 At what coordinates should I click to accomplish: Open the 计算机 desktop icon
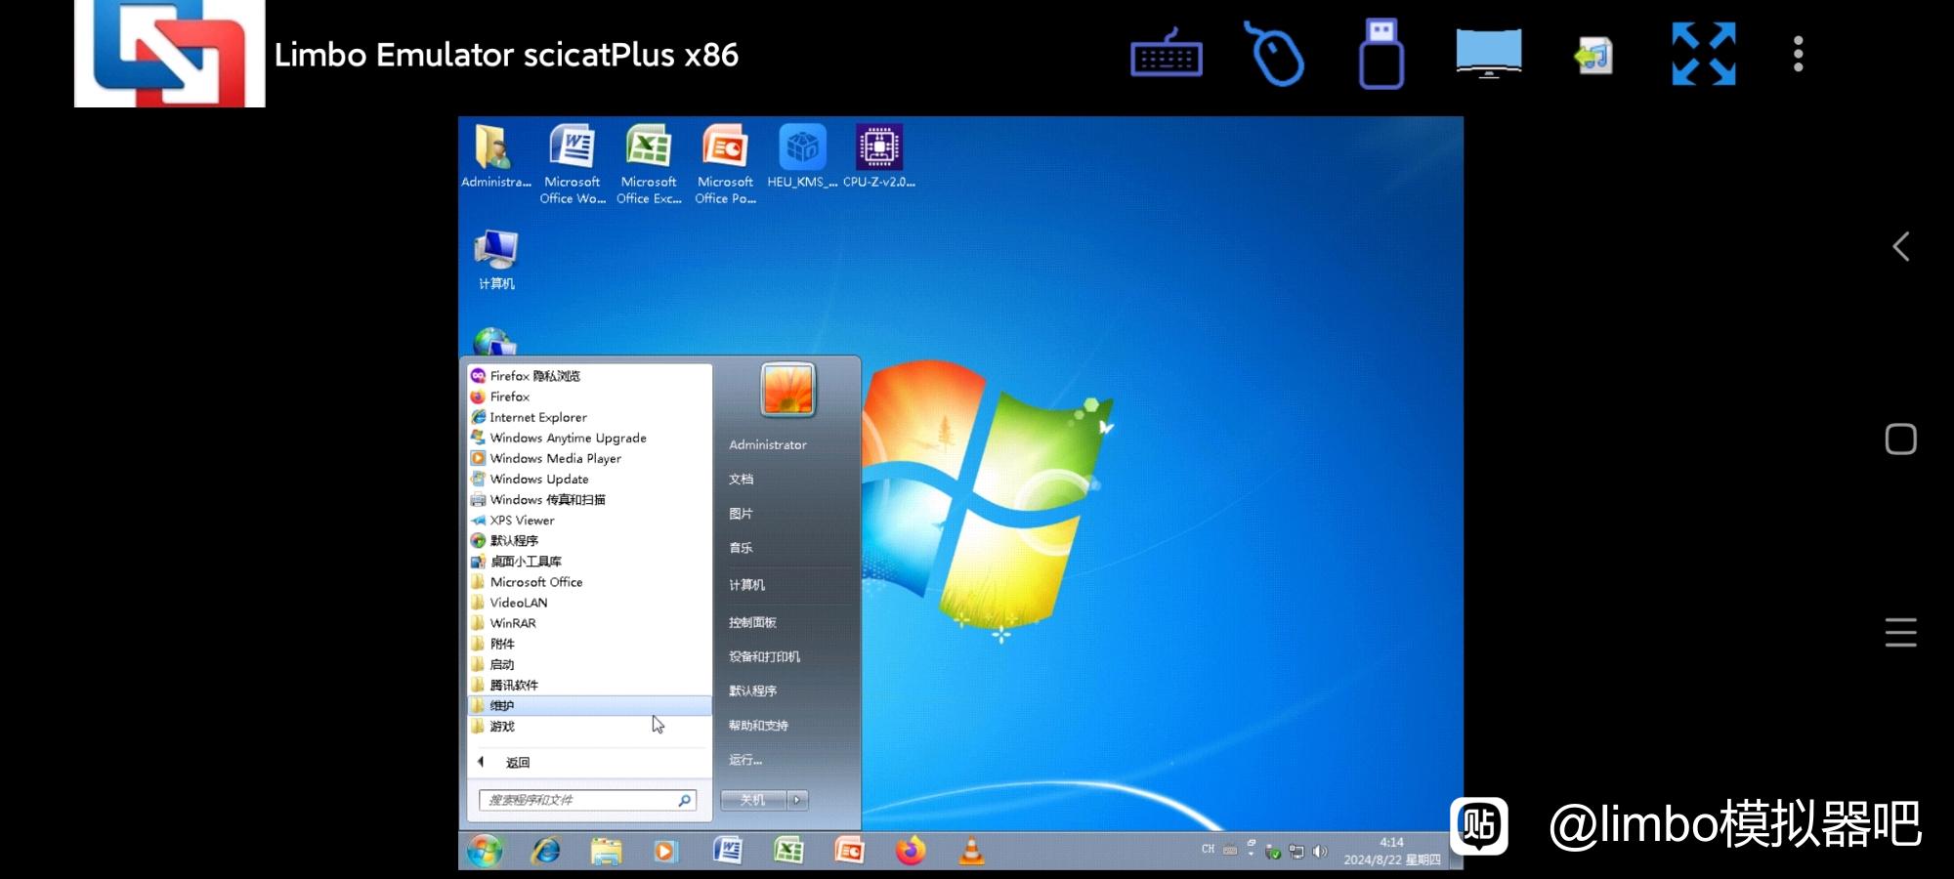pyautogui.click(x=496, y=260)
